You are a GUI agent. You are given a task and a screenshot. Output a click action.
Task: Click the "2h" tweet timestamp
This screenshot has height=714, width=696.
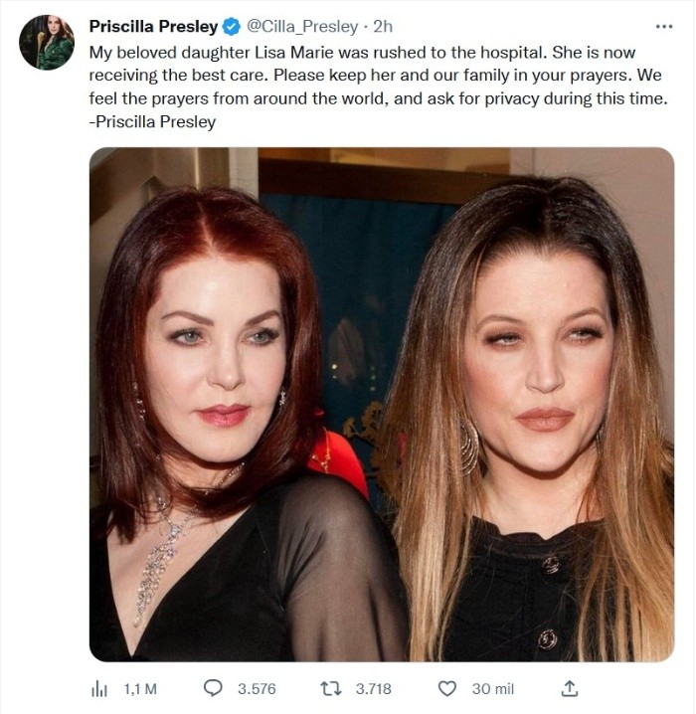(383, 27)
